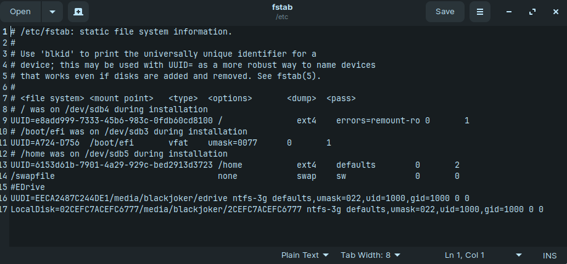Viewport: 567px width, 264px height.
Task: Toggle window maximize/restore icon
Action: (532, 12)
